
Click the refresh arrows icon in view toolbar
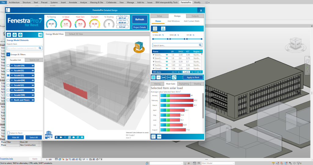click(x=78, y=137)
